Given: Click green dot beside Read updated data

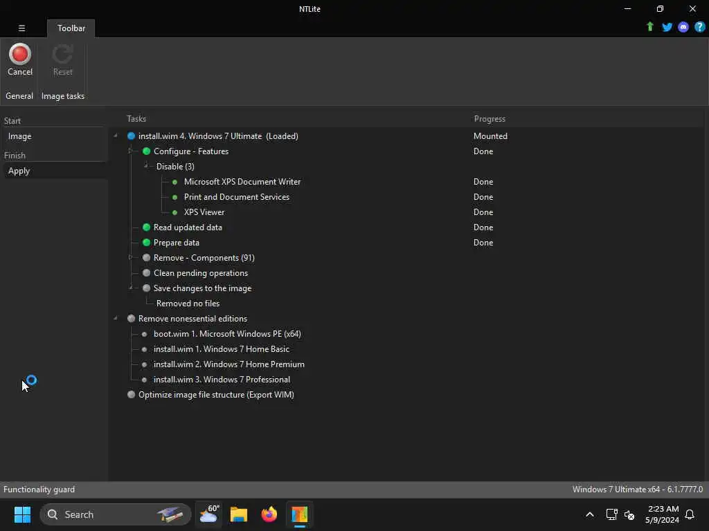Looking at the screenshot, I should click(x=146, y=227).
